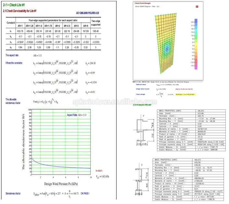Select the "Constant" table header
Viewport: 229px width, 204px height.
tap(11, 23)
